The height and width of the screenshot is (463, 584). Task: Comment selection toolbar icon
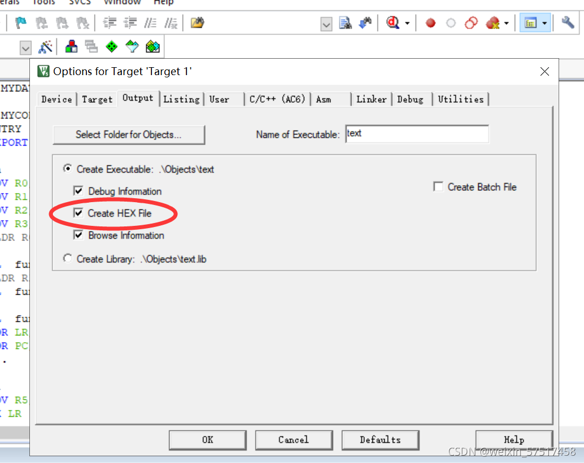click(x=150, y=23)
